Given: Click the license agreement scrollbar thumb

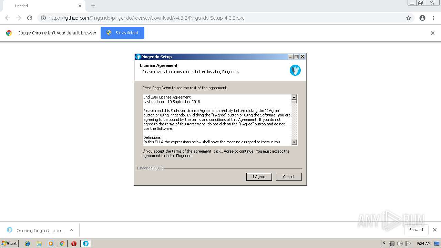Looking at the screenshot, I should click(x=294, y=102).
